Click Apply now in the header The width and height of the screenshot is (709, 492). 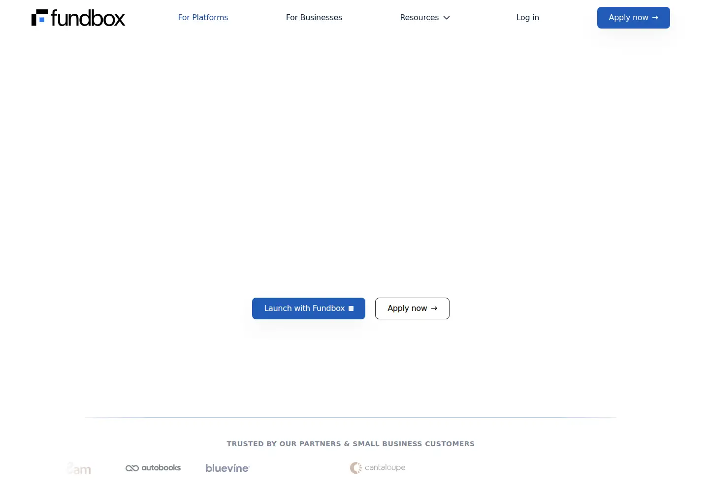[x=633, y=18]
